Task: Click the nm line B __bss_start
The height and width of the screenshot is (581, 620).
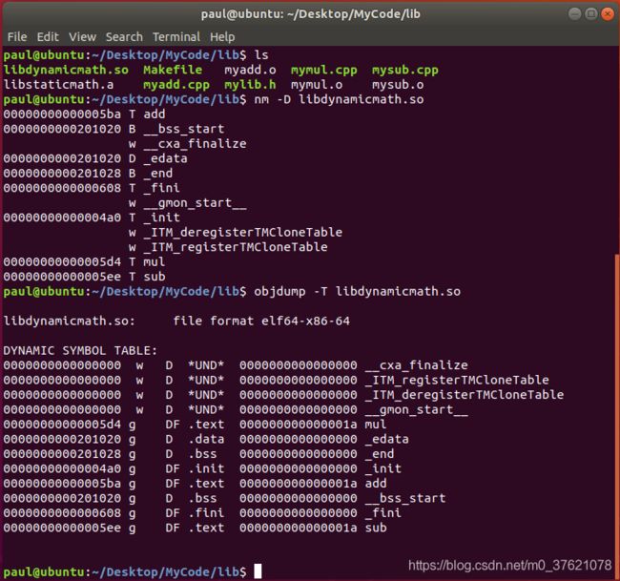Action: click(114, 129)
